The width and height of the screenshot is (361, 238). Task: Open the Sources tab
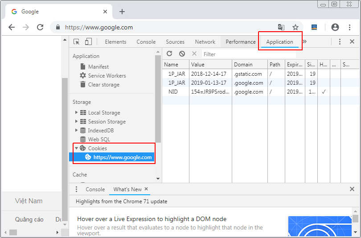(175, 41)
